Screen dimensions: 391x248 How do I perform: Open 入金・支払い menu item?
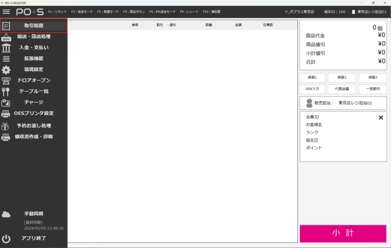pos(34,48)
